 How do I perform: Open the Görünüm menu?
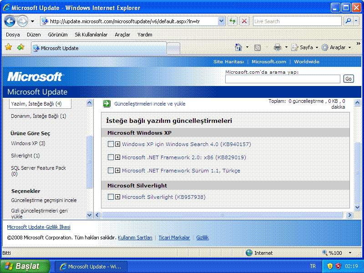57,35
